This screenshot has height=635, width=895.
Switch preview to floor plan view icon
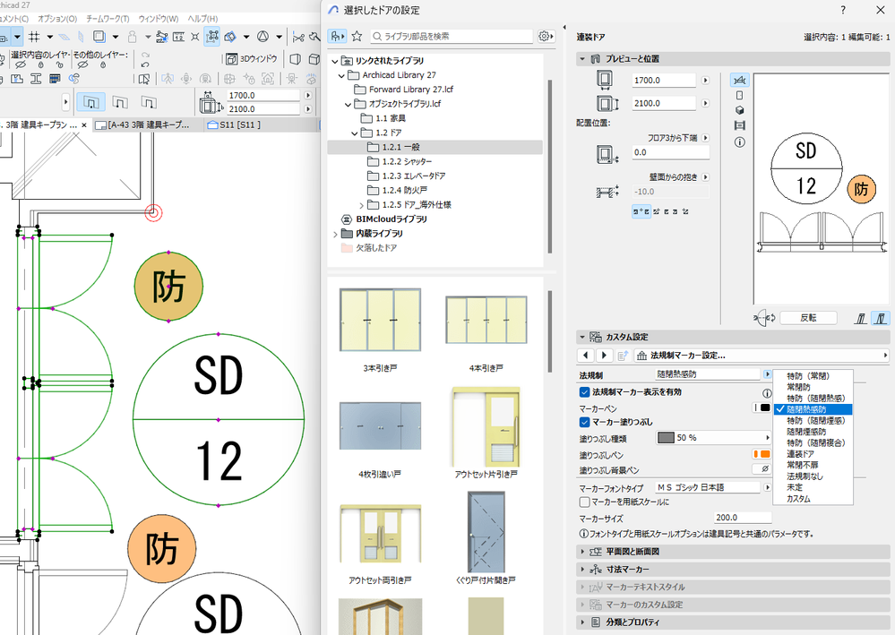[740, 81]
